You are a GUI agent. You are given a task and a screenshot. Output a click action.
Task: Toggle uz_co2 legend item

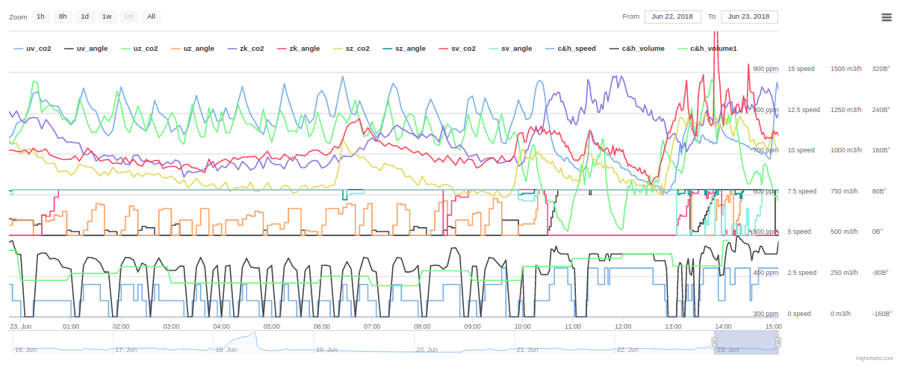pos(145,49)
